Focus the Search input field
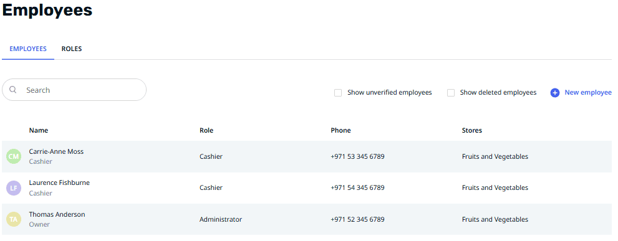Image resolution: width=618 pixels, height=241 pixels. pos(74,90)
